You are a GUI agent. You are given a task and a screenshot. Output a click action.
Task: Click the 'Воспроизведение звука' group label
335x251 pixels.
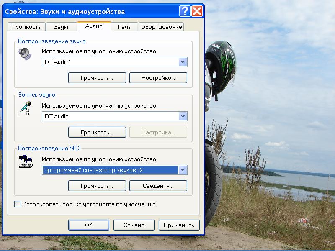click(x=52, y=41)
